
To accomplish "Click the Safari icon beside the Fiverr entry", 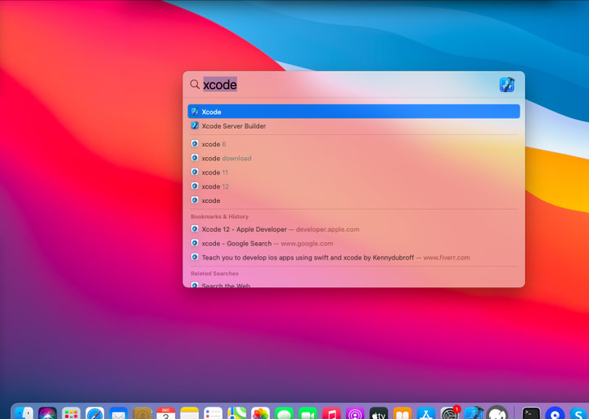I will pos(195,257).
